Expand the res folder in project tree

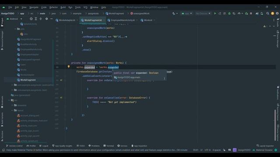tap(9, 100)
